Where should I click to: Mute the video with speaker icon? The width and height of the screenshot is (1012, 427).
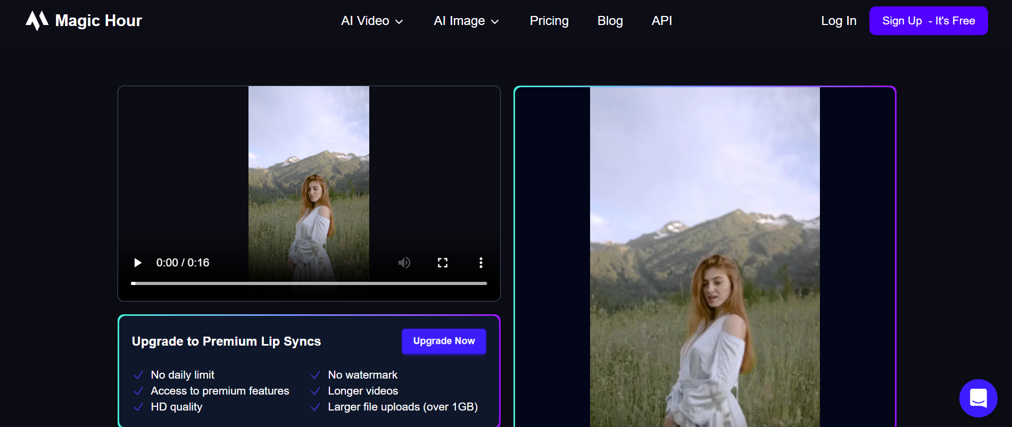point(404,263)
